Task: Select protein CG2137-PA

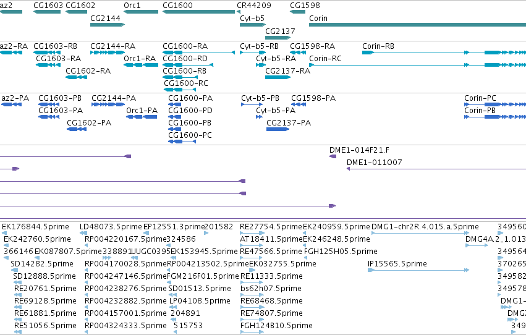Action: pyautogui.click(x=289, y=123)
